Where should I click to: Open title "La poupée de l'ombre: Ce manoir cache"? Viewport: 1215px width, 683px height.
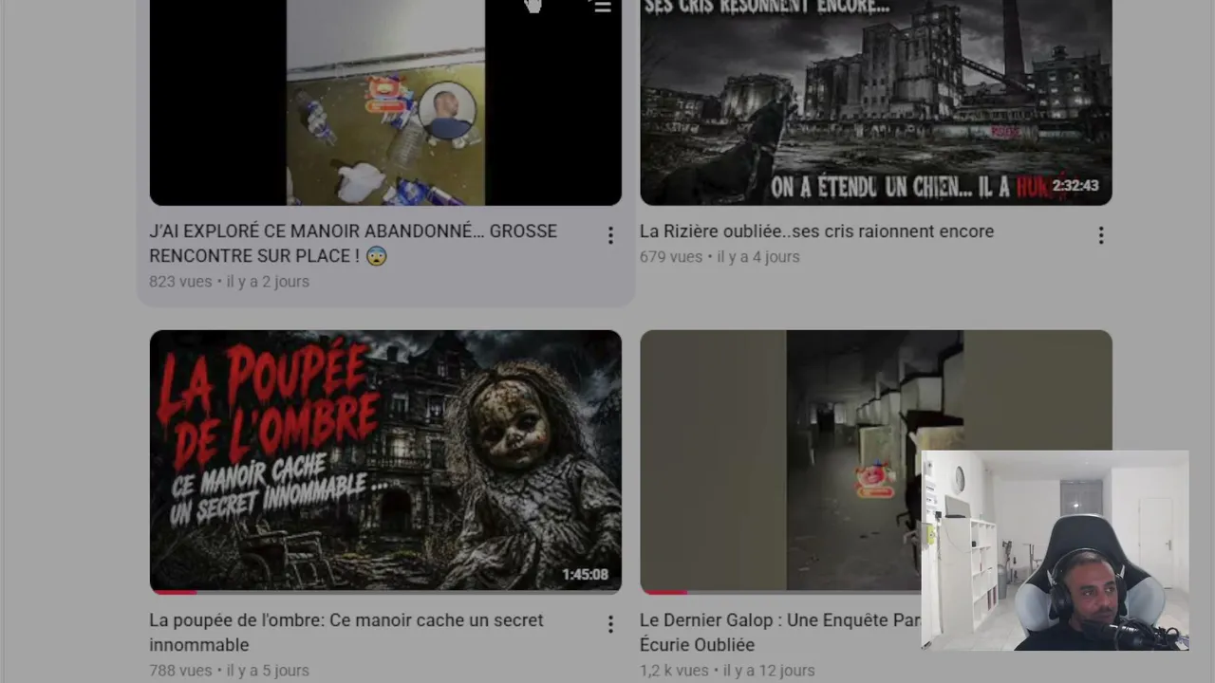click(346, 632)
